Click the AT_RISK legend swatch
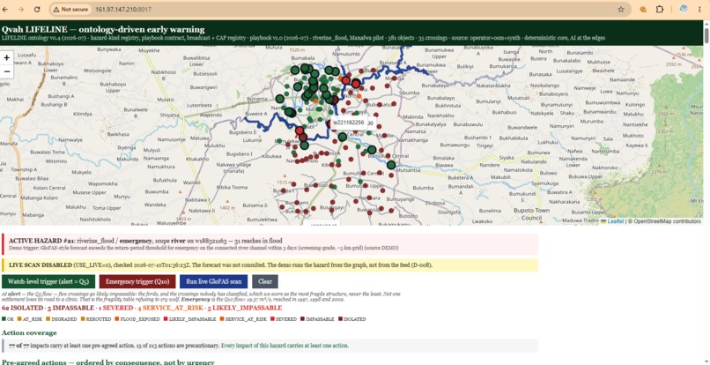Viewport: 710px width, 365px height. 20,319
